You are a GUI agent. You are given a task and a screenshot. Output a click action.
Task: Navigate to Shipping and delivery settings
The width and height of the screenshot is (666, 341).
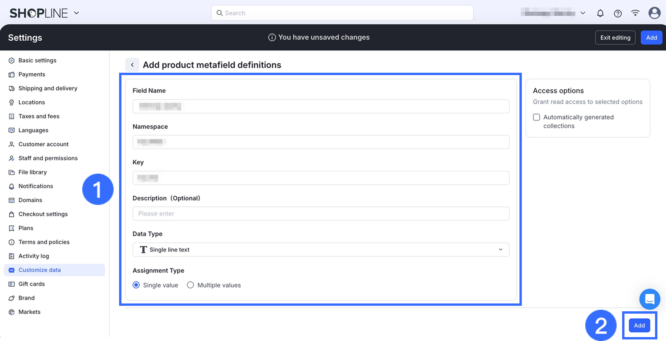pos(48,88)
